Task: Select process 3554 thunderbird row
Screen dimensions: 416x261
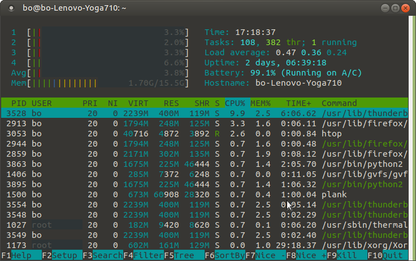Action: [205, 205]
